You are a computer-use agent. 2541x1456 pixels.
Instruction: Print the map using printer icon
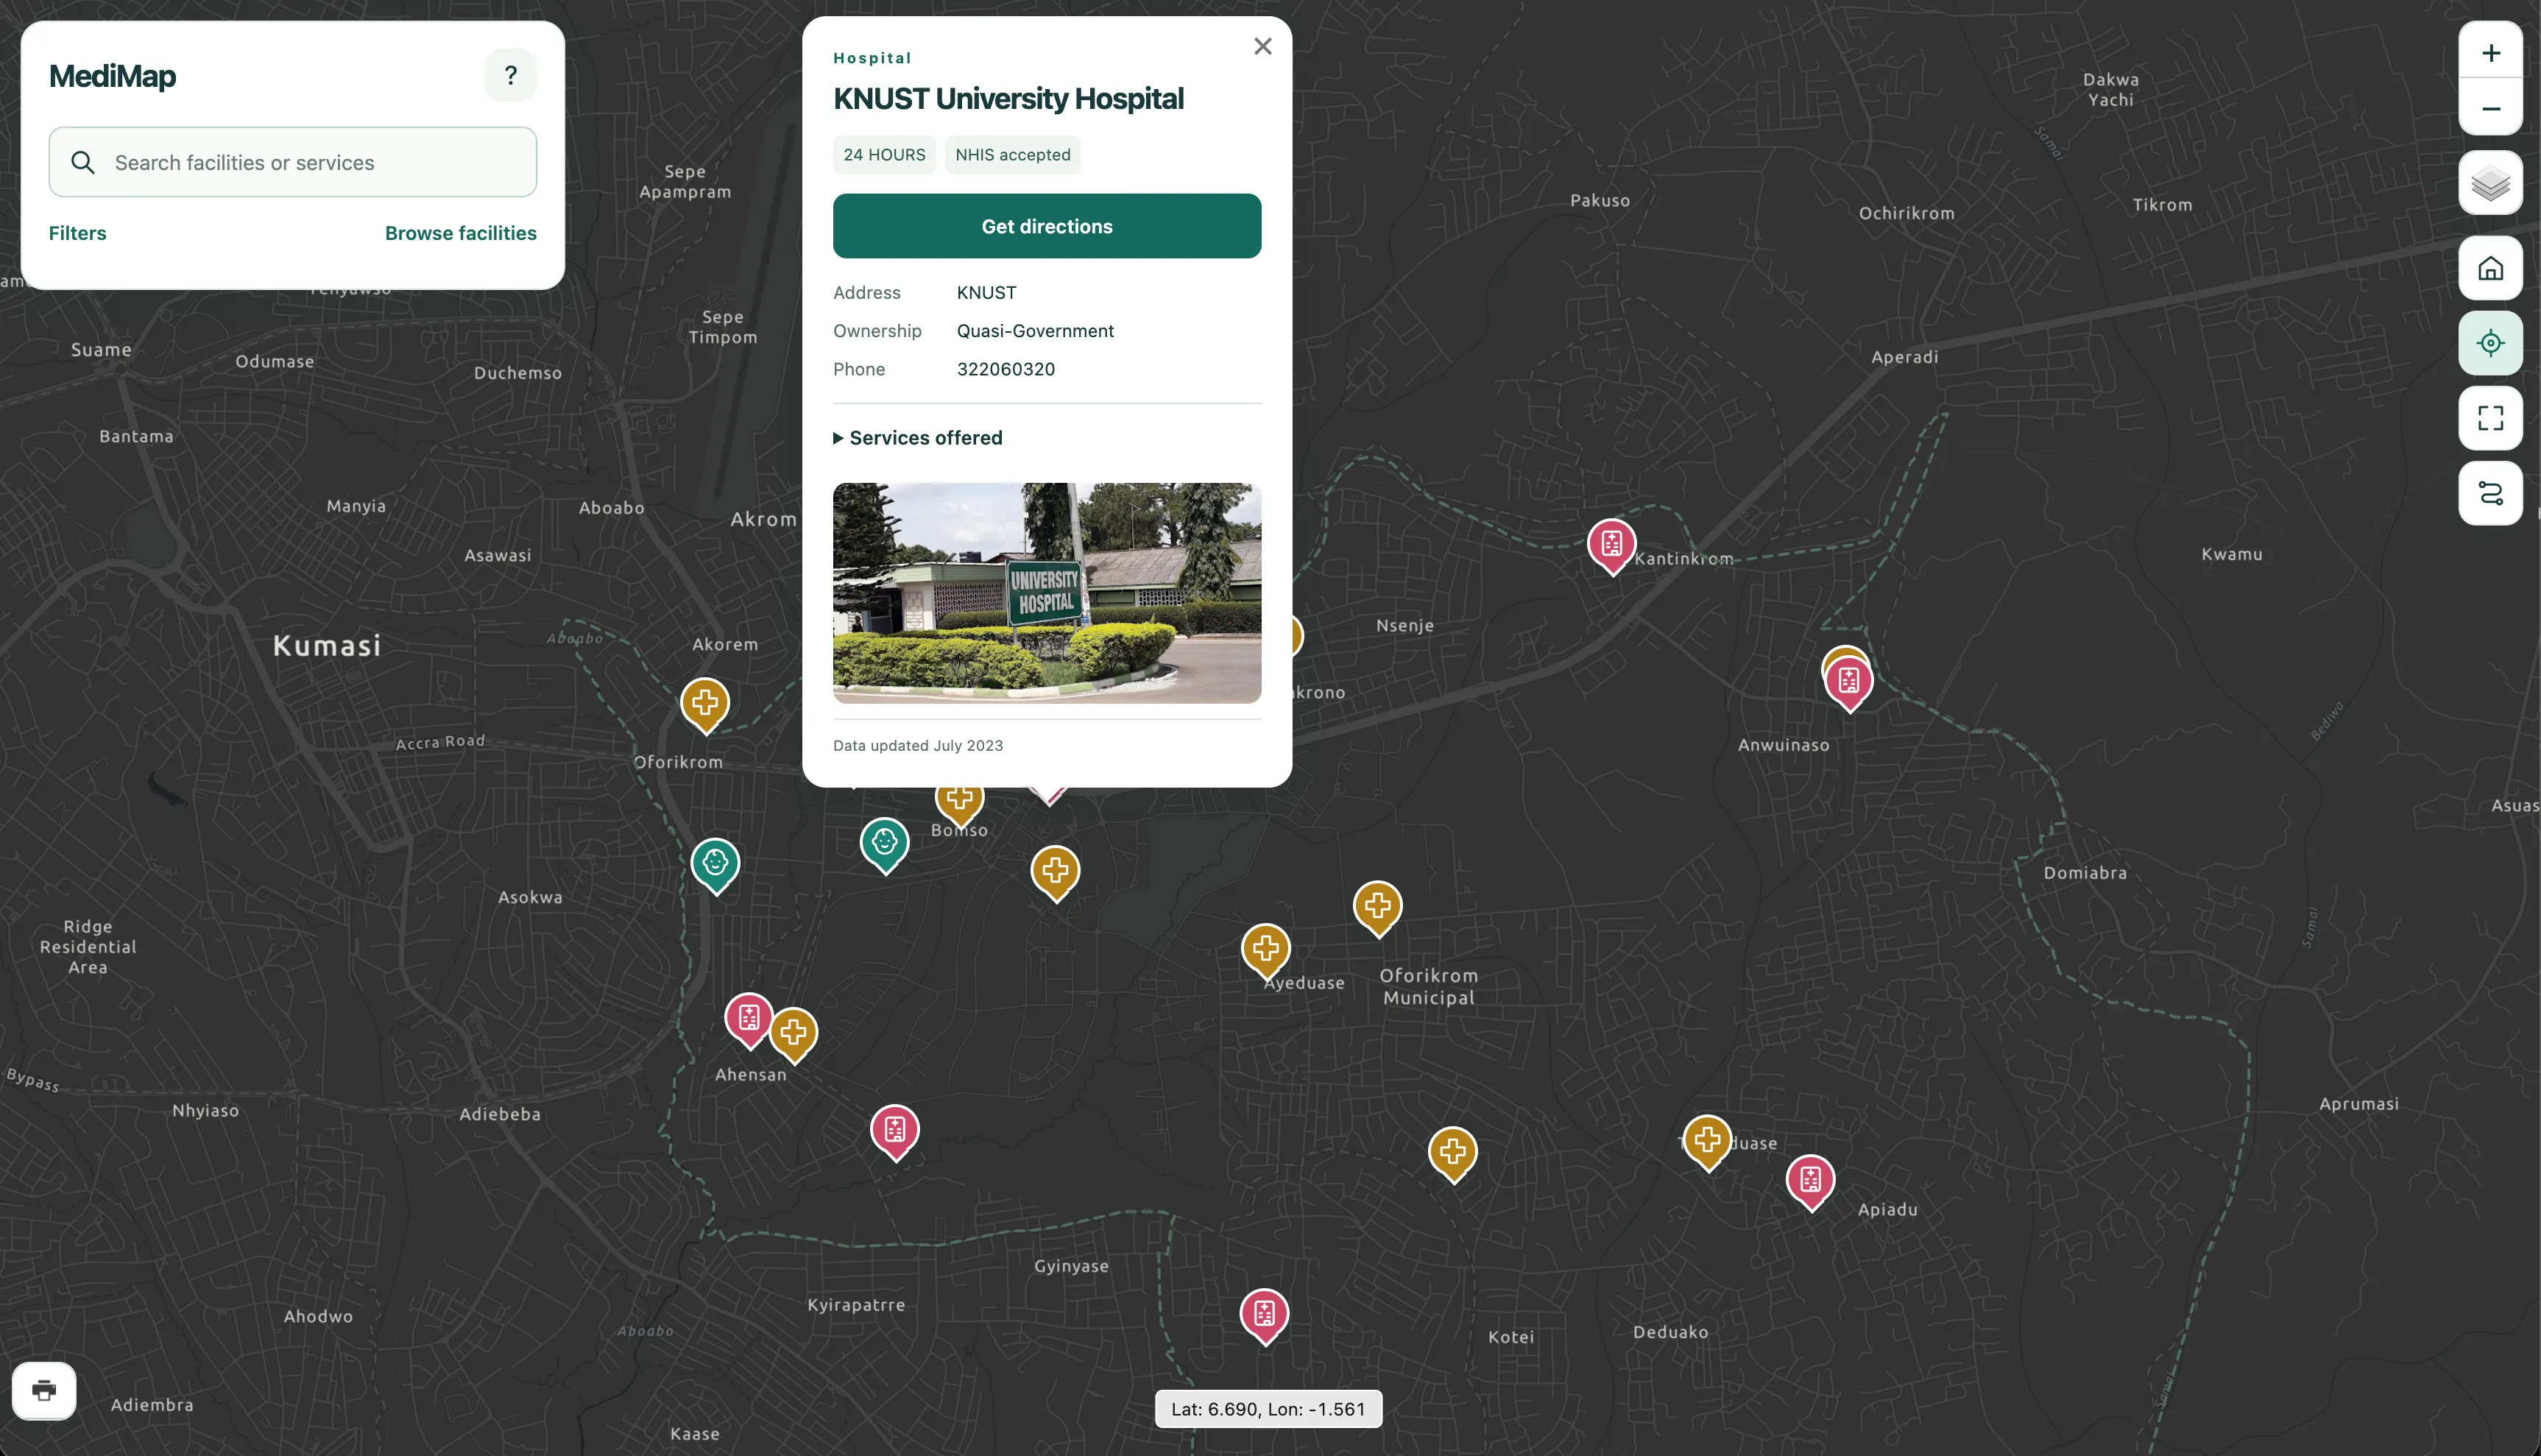click(44, 1390)
